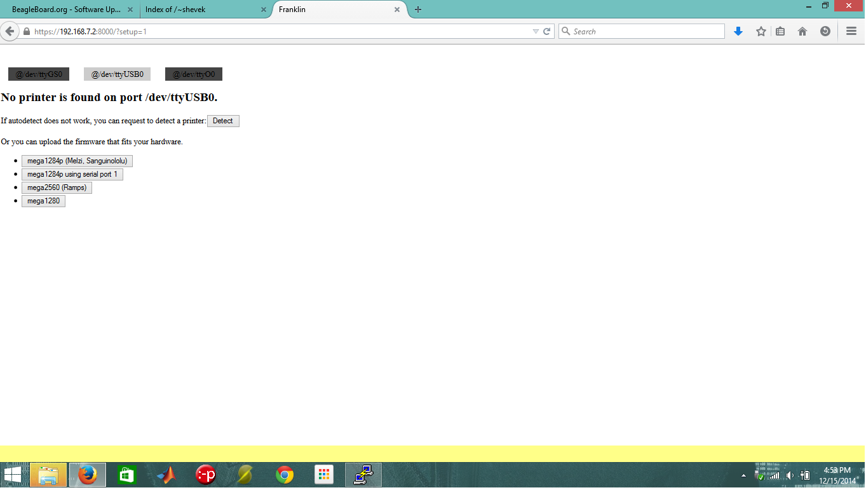
Task: Upload mega1284p (Melzi, Sanguinololu) firmware
Action: [77, 161]
